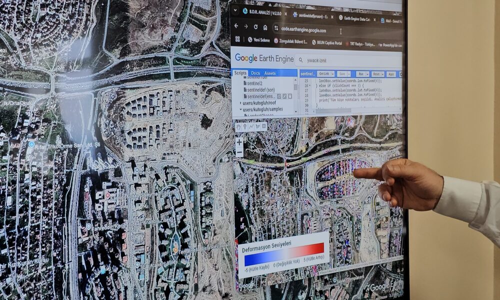Switch to the Docs tab

pos(255,73)
